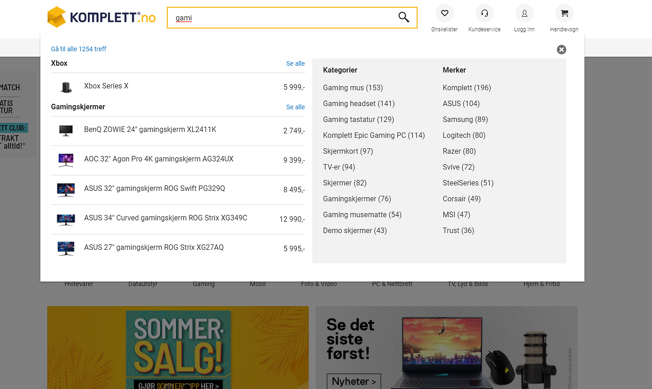Filter by brand Corsair (49)
652x389 pixels.
(462, 199)
